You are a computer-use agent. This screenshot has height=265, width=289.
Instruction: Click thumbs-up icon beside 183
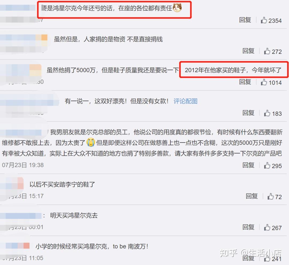click(267, 113)
